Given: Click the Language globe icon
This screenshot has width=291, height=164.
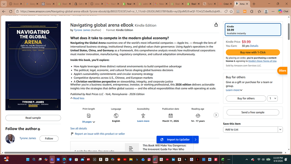Looking at the screenshot, I should [x=116, y=116].
